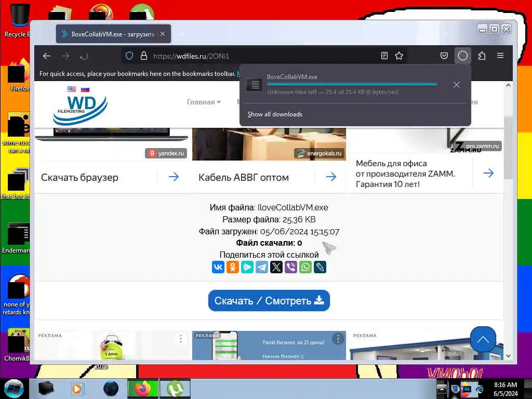
Task: Go back using the browser back arrow
Action: coord(47,56)
